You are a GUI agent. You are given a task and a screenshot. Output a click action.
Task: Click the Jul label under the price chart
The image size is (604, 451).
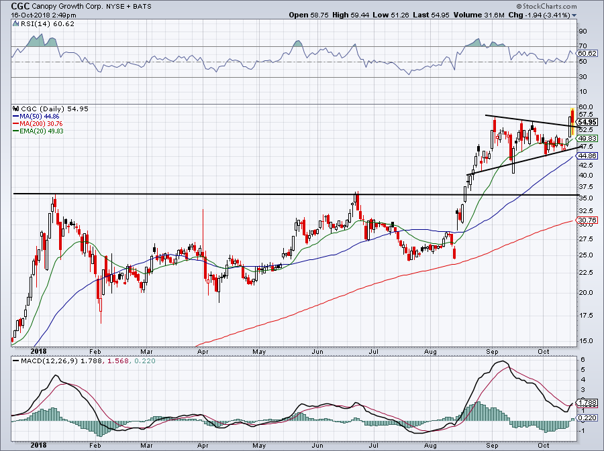point(374,352)
